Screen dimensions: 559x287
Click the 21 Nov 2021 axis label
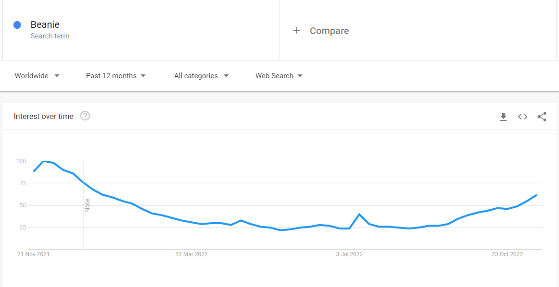[34, 254]
